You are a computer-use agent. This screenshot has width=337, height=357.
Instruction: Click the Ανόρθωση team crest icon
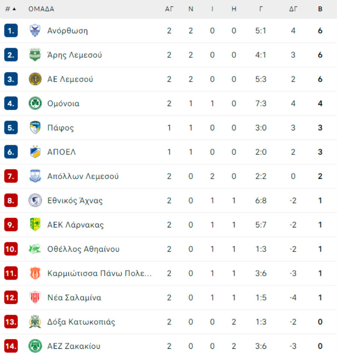click(x=35, y=30)
